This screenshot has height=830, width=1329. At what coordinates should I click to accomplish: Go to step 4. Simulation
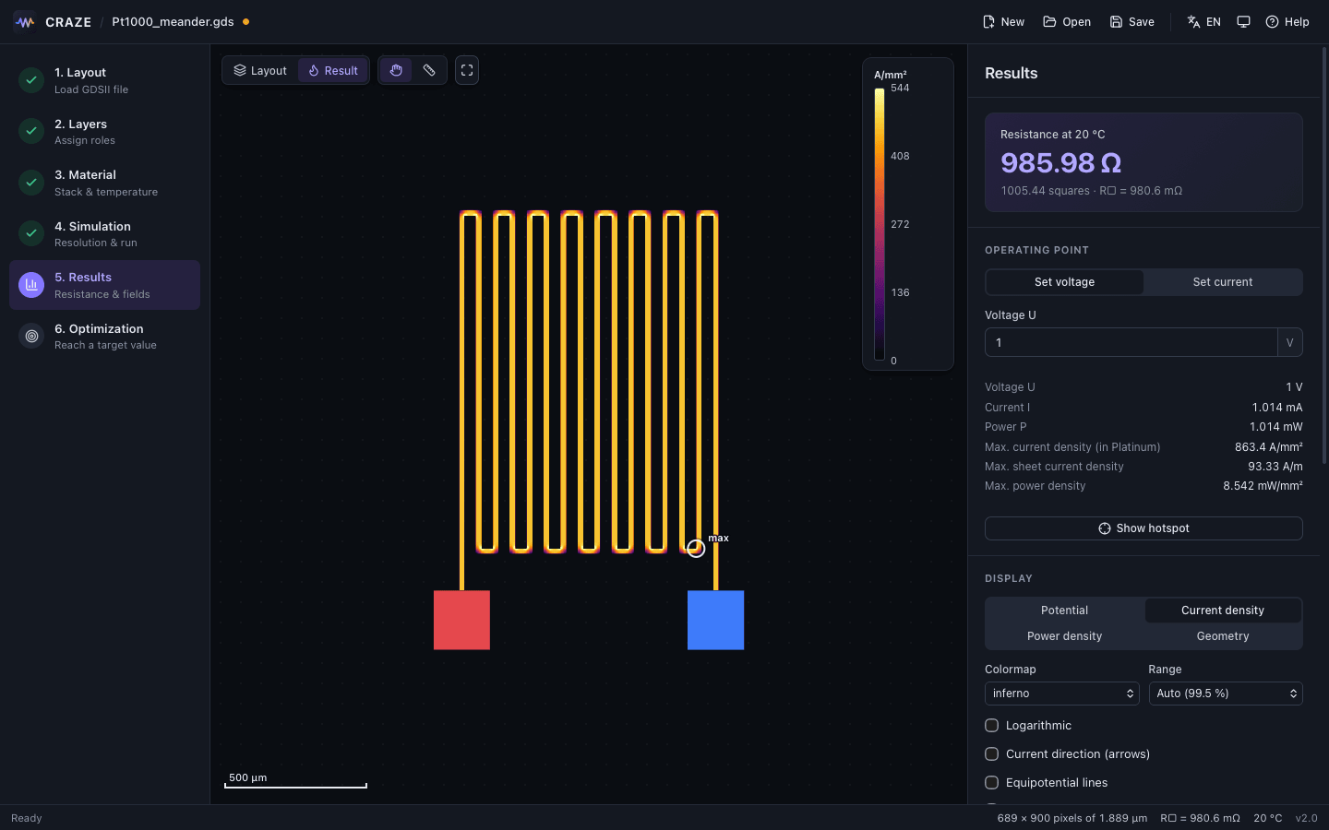click(104, 234)
